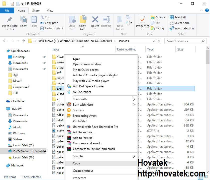Choose Add to "sxs.rar" menu item

pyautogui.click(x=101, y=138)
